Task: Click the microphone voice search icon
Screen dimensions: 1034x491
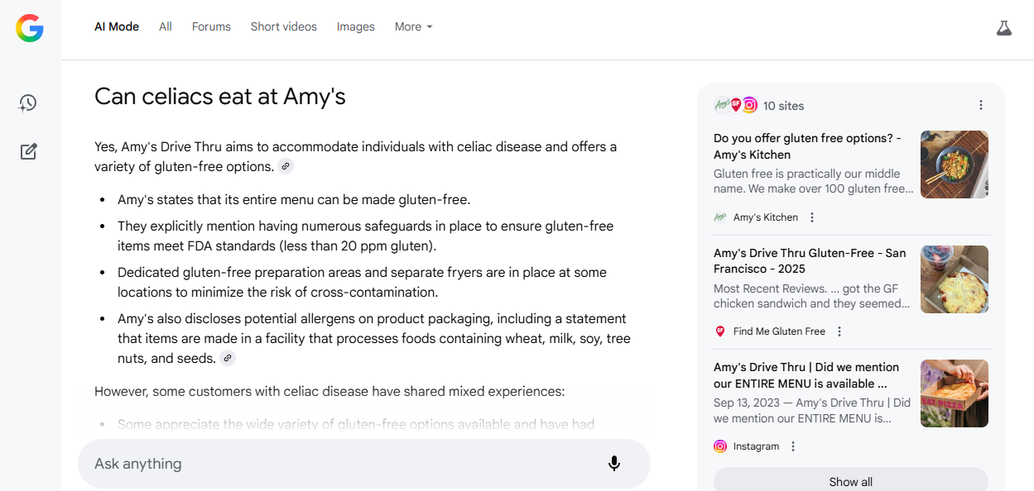Action: (614, 464)
